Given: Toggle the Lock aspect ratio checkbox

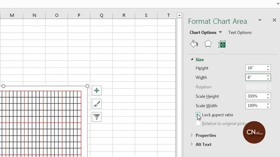Looking at the screenshot, I should point(198,115).
